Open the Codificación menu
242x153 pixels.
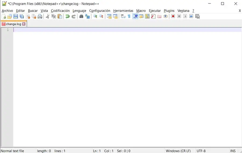point(60,11)
